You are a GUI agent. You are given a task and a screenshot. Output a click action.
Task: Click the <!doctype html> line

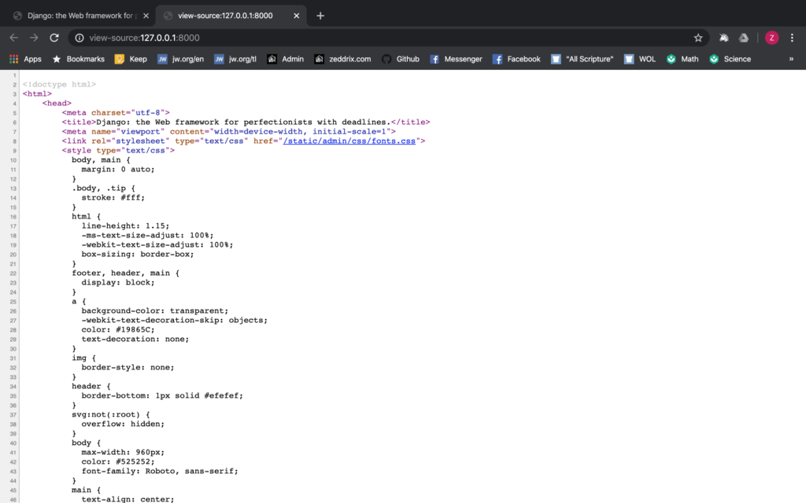click(x=59, y=84)
